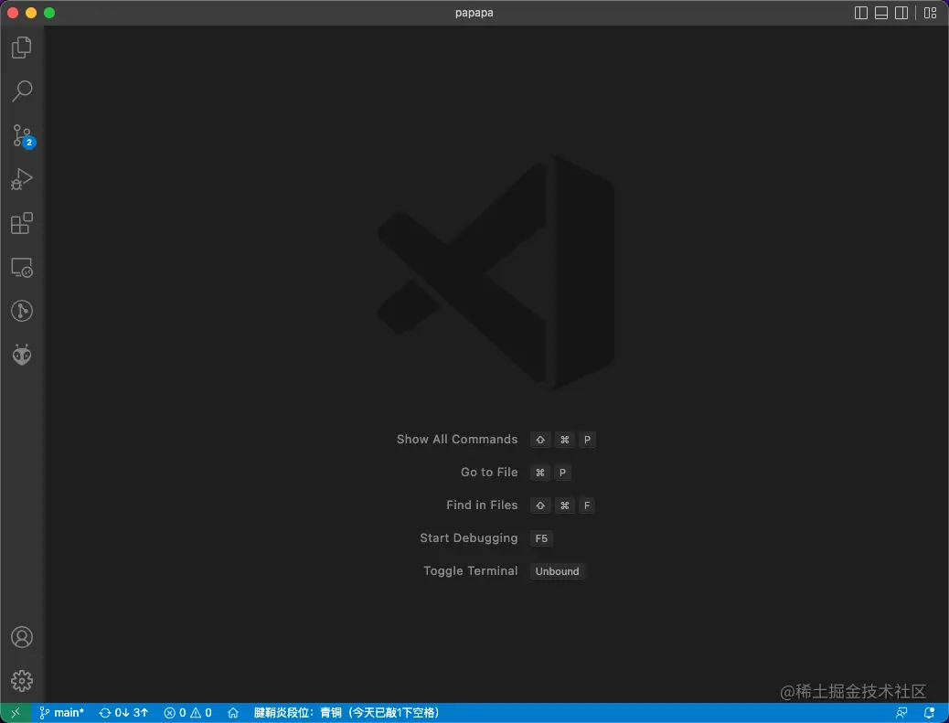Open the Explorer view in activity bar
949x723 pixels.
[x=22, y=48]
